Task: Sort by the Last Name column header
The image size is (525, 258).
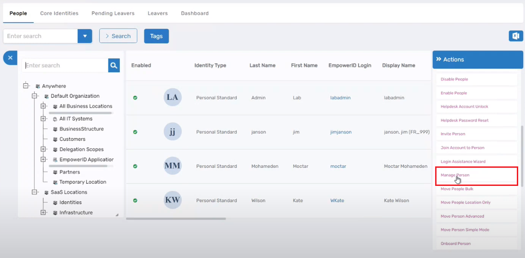Action: pos(262,65)
